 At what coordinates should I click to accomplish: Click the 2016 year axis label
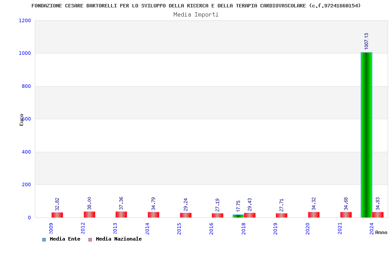click(x=212, y=228)
